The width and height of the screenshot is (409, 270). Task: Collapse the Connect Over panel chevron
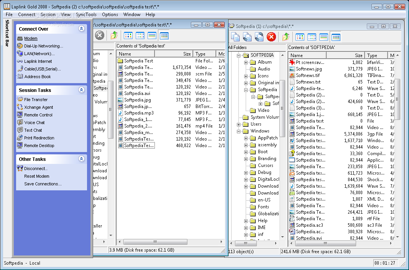pos(81,28)
